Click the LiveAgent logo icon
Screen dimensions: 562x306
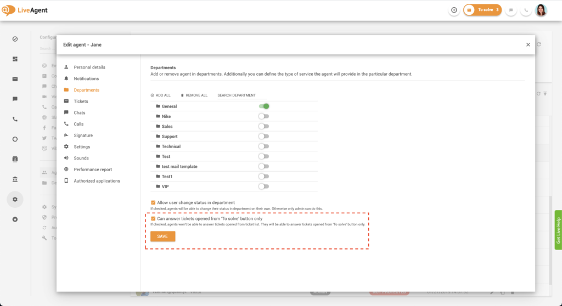click(x=8, y=10)
